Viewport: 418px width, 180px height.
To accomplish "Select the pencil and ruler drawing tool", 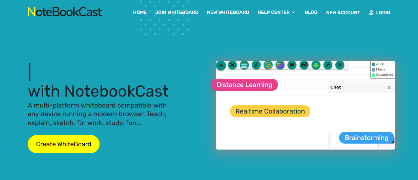I will [x=232, y=65].
